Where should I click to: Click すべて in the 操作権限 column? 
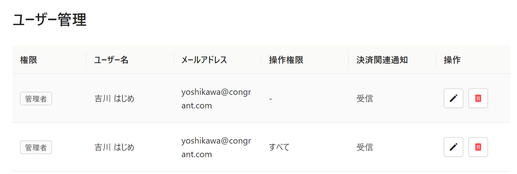pyautogui.click(x=279, y=147)
